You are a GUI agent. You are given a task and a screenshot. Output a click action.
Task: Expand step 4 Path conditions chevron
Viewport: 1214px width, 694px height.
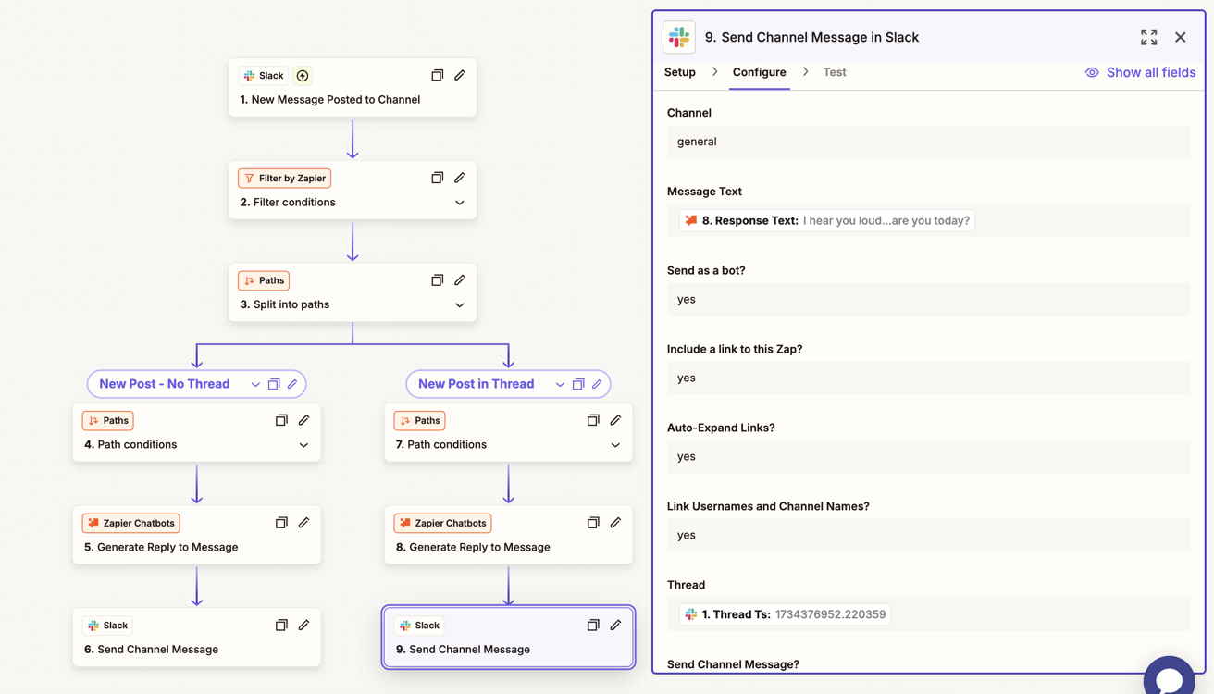303,445
